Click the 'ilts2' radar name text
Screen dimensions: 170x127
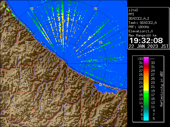pos(133,10)
